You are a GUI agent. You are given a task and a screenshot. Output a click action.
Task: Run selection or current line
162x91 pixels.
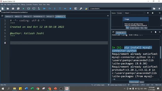[x=39, y=9]
